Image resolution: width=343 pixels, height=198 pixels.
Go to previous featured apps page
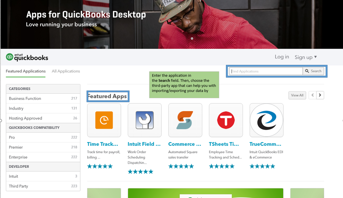click(x=312, y=95)
